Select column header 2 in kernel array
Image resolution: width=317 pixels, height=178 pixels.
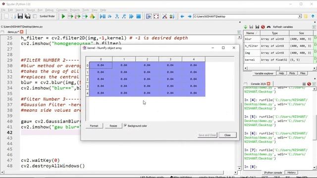point(147,59)
